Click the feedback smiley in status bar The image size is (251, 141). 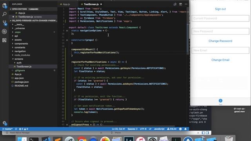[x=180, y=129]
